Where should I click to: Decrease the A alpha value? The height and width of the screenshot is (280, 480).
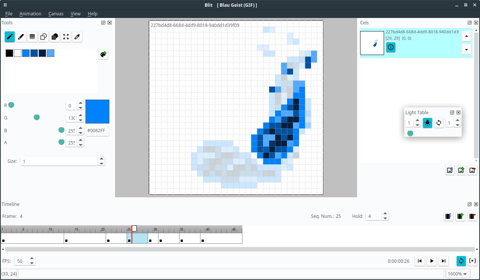tap(81, 145)
